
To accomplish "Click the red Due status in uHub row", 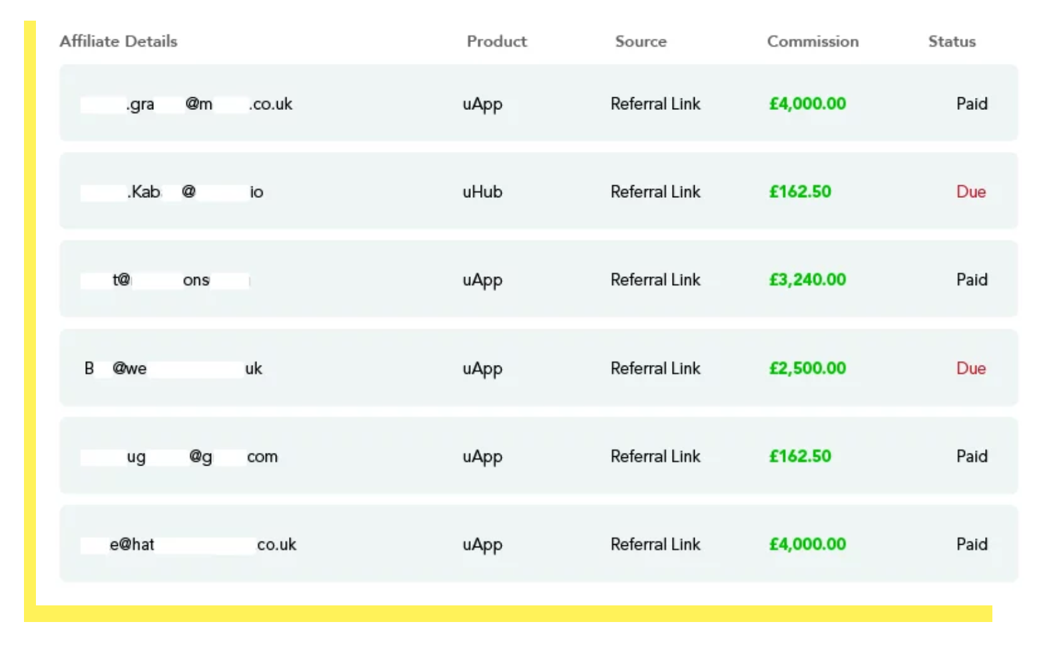I will point(971,192).
